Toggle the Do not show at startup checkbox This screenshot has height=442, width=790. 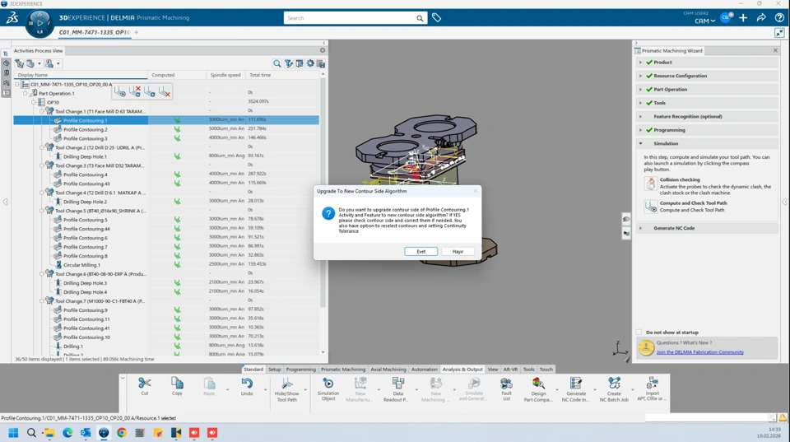click(639, 333)
